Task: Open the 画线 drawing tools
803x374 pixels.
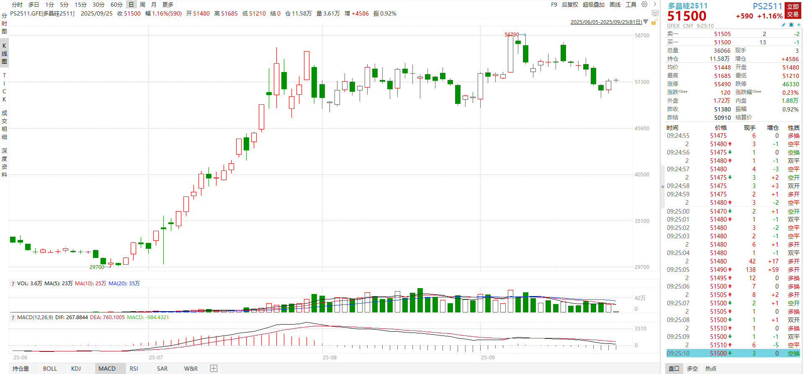Action: pyautogui.click(x=615, y=5)
